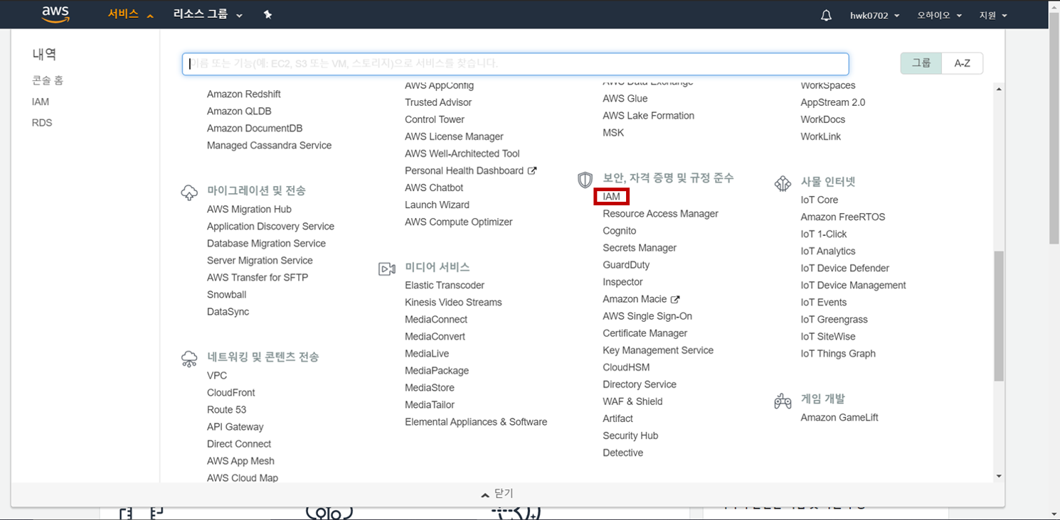The width and height of the screenshot is (1060, 520).
Task: Click the service search input field
Action: pos(515,64)
